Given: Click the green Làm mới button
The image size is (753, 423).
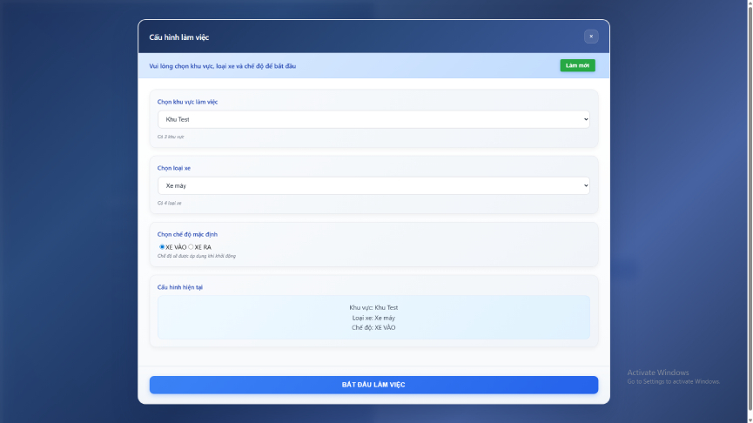Looking at the screenshot, I should pos(577,65).
